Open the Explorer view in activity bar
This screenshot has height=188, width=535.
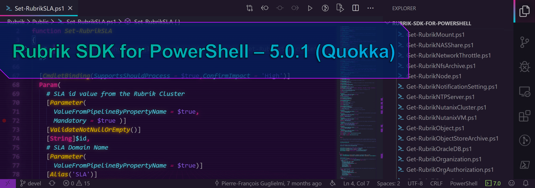[x=524, y=11]
